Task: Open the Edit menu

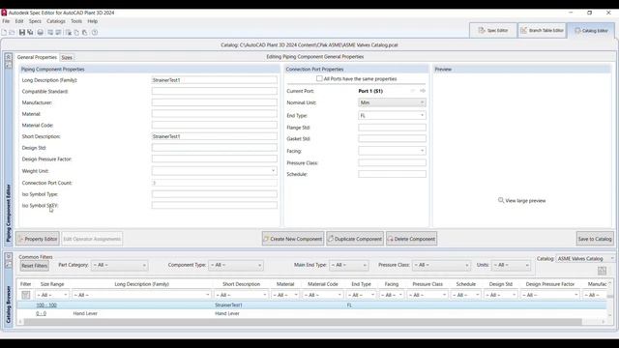Action: tap(19, 21)
